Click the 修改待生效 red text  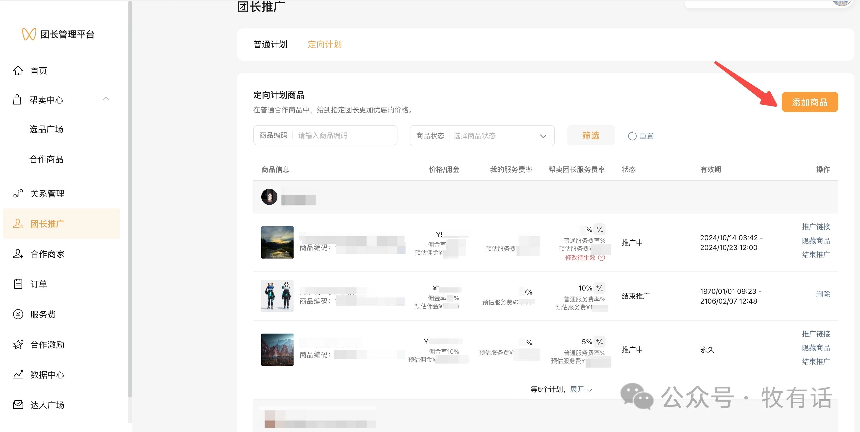tap(580, 258)
